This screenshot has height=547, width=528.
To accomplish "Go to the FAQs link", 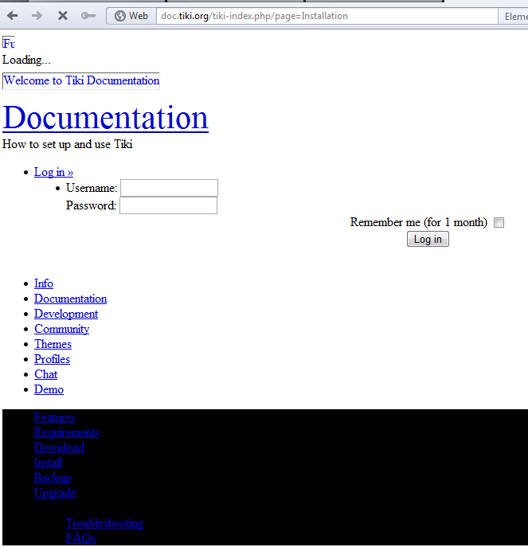I will tap(81, 538).
